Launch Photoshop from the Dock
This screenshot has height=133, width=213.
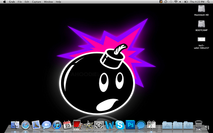tap(130, 125)
